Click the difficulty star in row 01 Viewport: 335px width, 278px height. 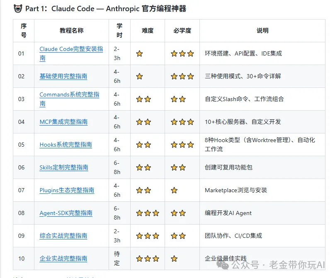139,53
